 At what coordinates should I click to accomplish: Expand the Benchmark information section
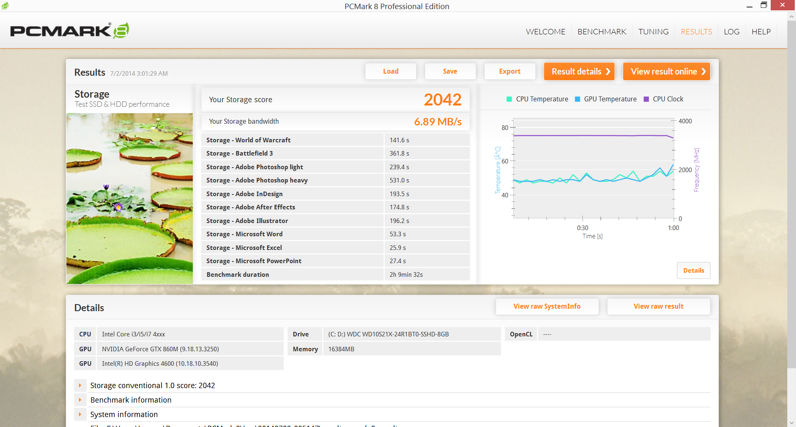(x=80, y=400)
